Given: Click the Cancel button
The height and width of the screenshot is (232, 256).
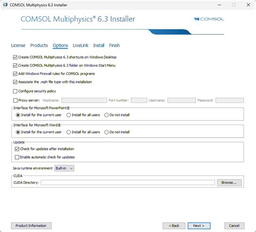Looking at the screenshot, I should click(234, 226).
